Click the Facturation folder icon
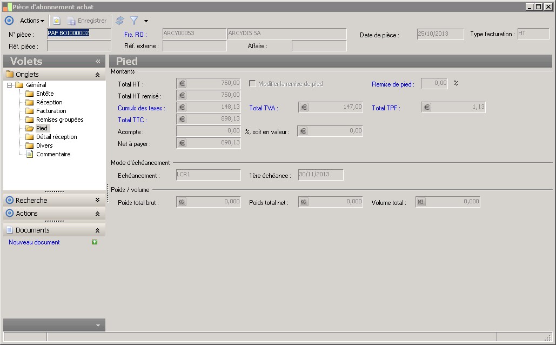The image size is (556, 345). pos(29,111)
